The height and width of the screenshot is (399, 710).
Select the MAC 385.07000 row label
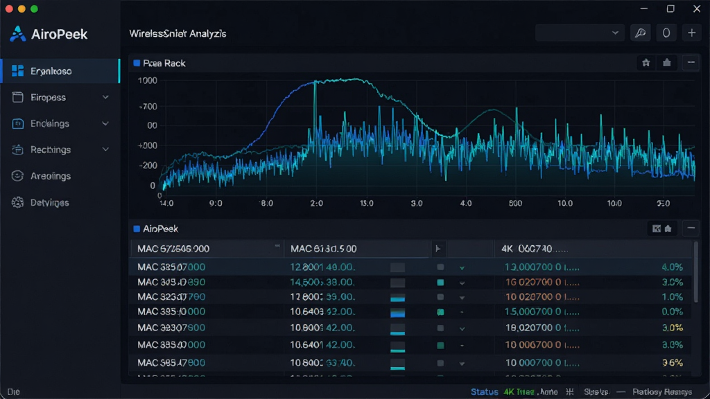(171, 267)
